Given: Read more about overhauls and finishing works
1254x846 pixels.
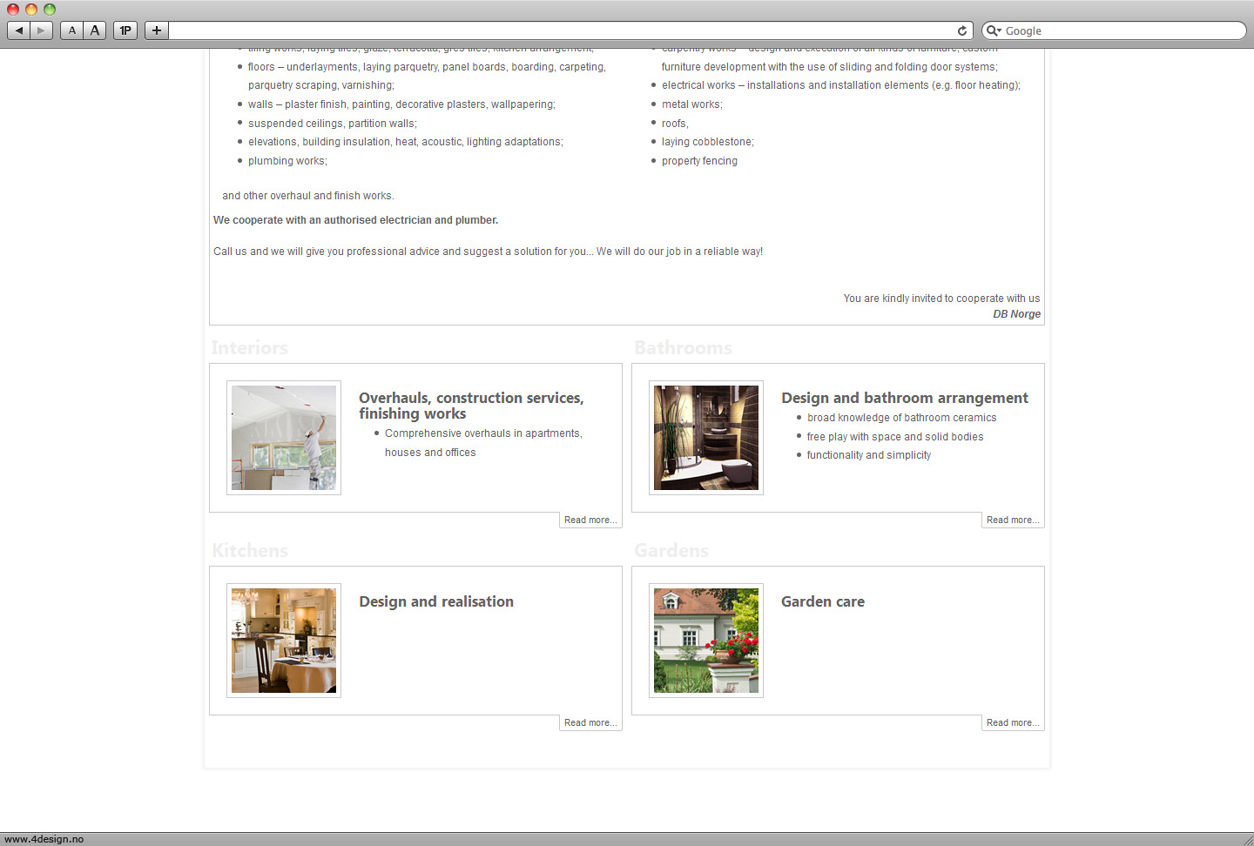Looking at the screenshot, I should pos(590,520).
